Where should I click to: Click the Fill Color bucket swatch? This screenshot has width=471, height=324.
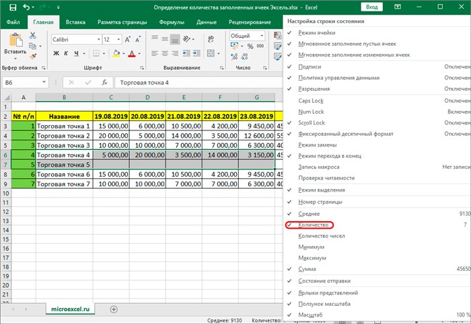click(116, 53)
